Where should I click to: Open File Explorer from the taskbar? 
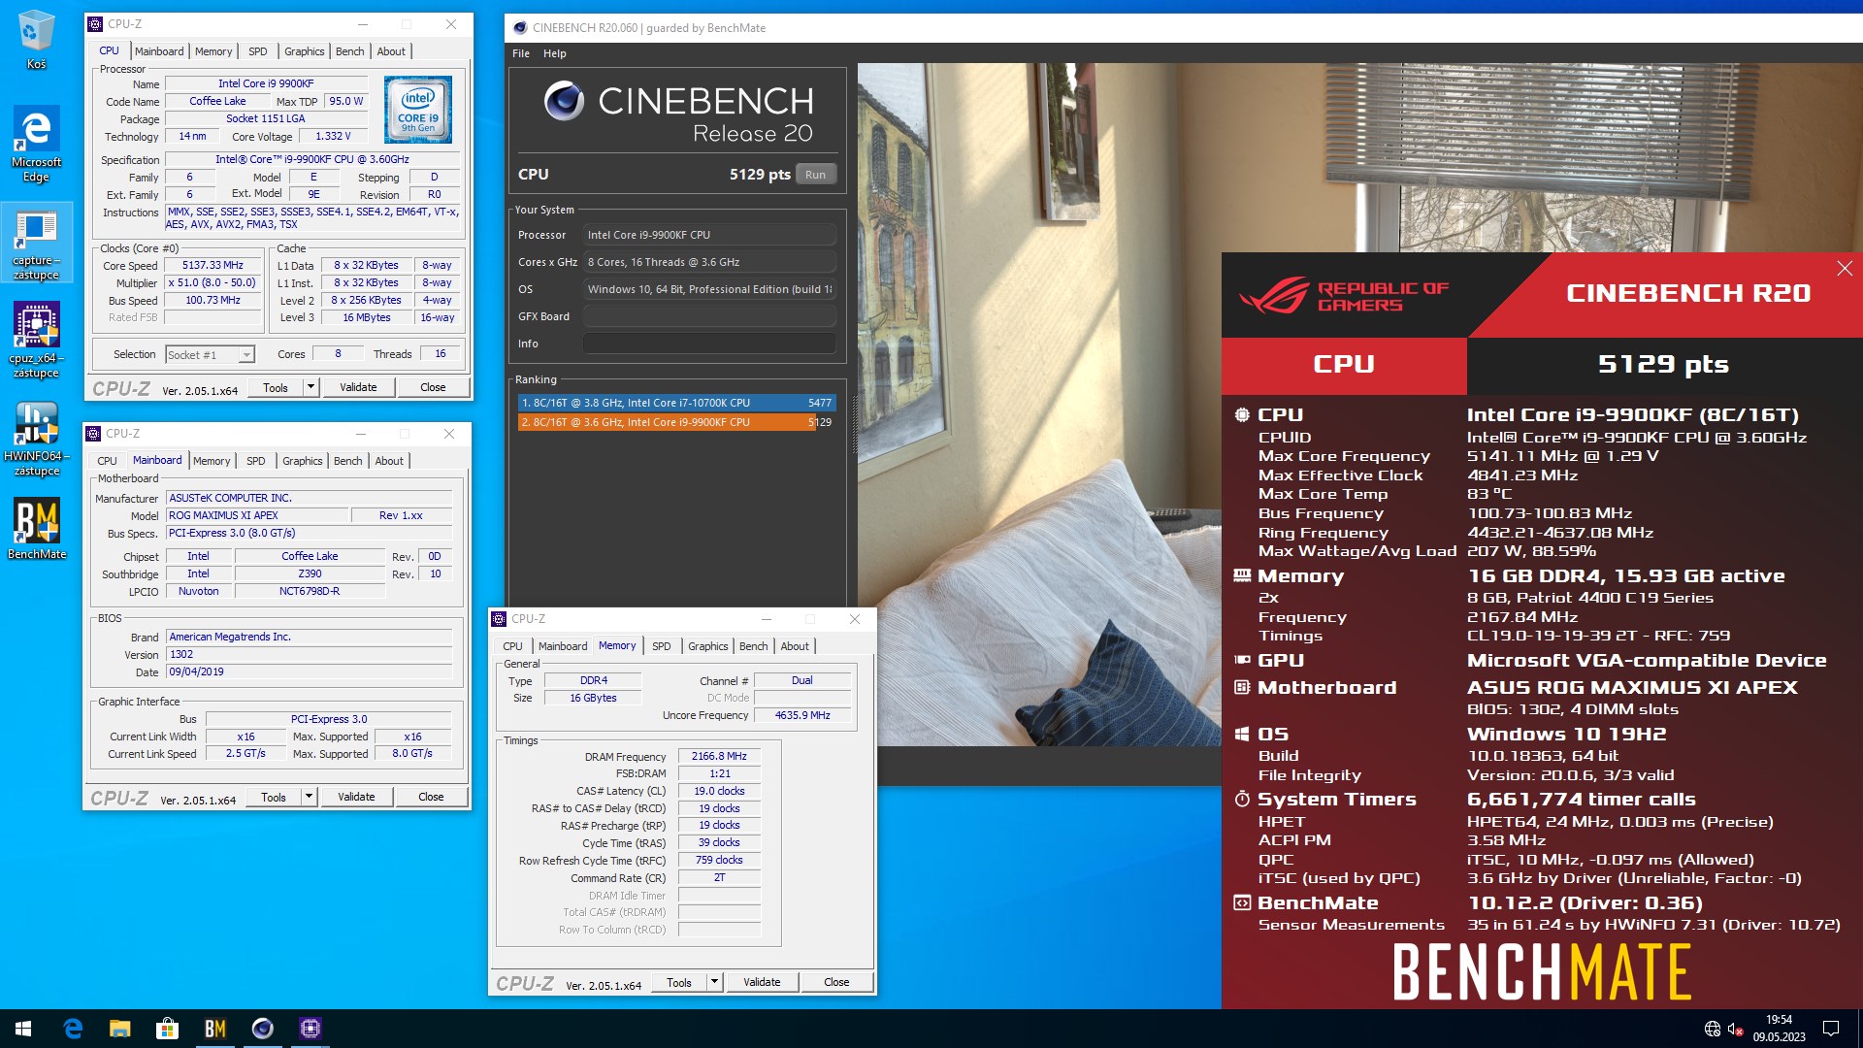point(119,1029)
